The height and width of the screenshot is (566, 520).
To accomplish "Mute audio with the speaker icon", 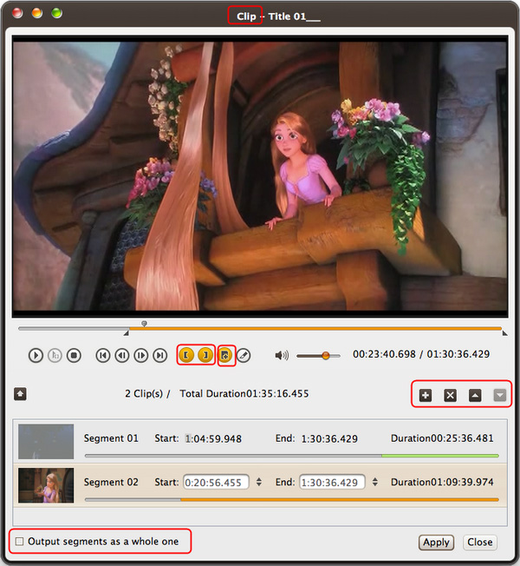I will coord(282,356).
